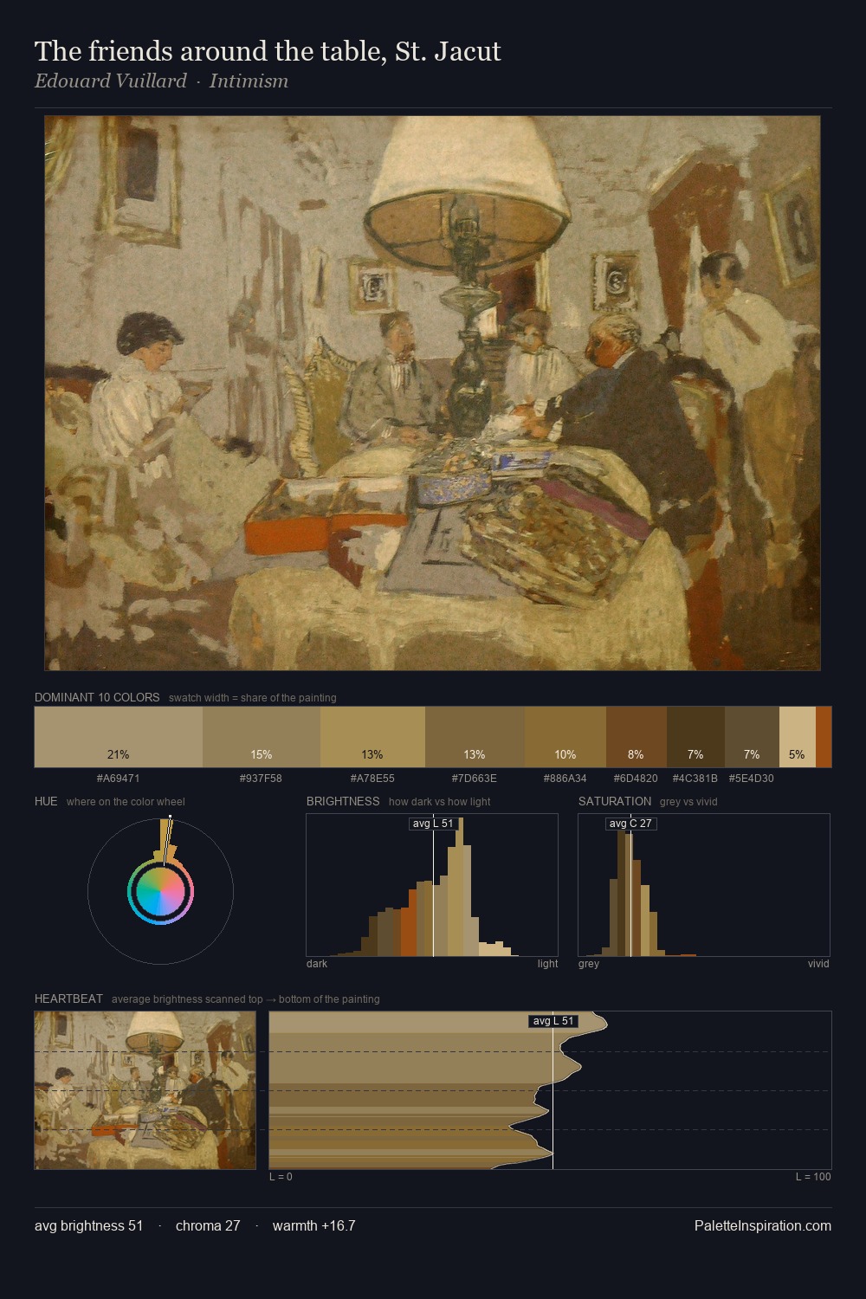Image resolution: width=866 pixels, height=1299 pixels.
Task: Click 'avg brightness 51' in the footer
Action: 89,1225
